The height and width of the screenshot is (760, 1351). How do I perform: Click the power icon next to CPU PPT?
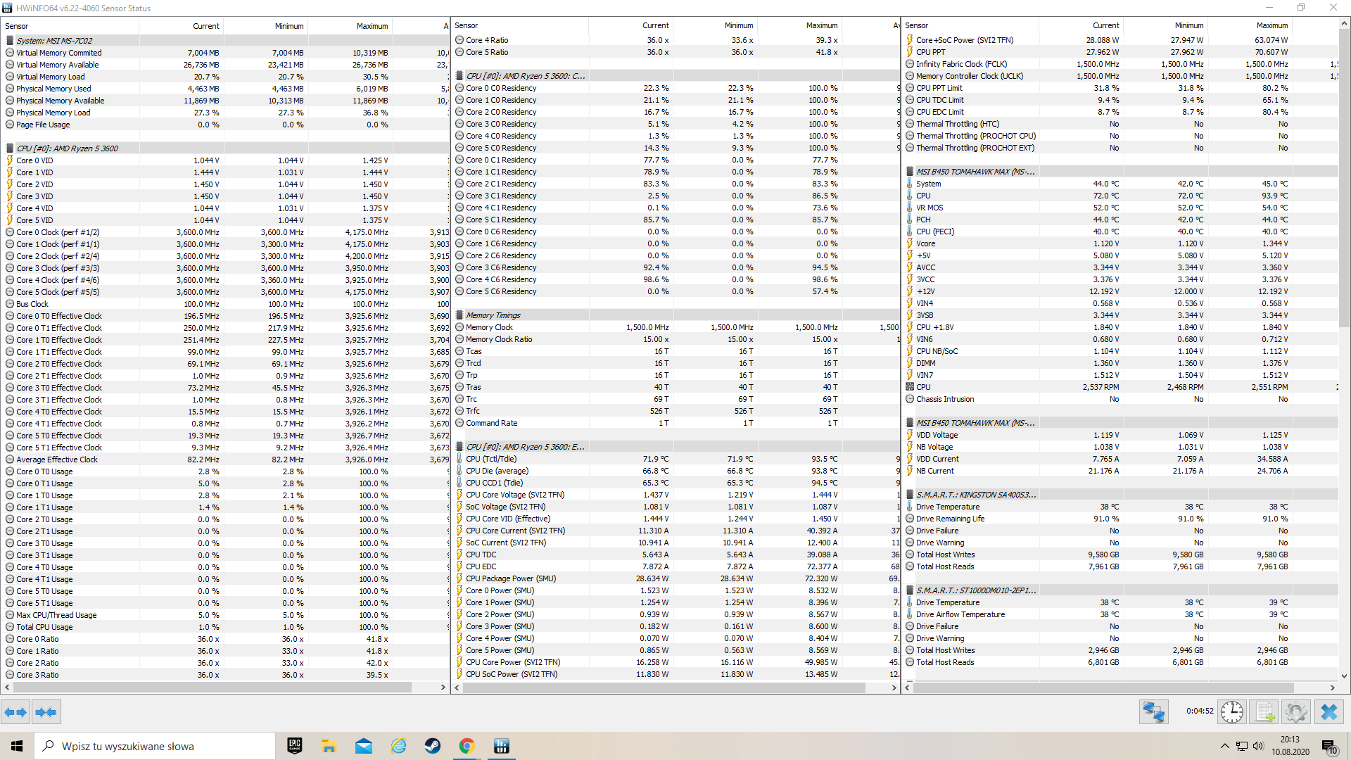910,52
